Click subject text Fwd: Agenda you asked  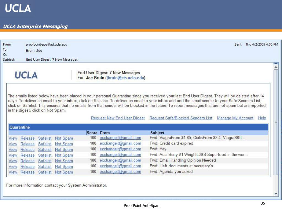tap(171, 172)
